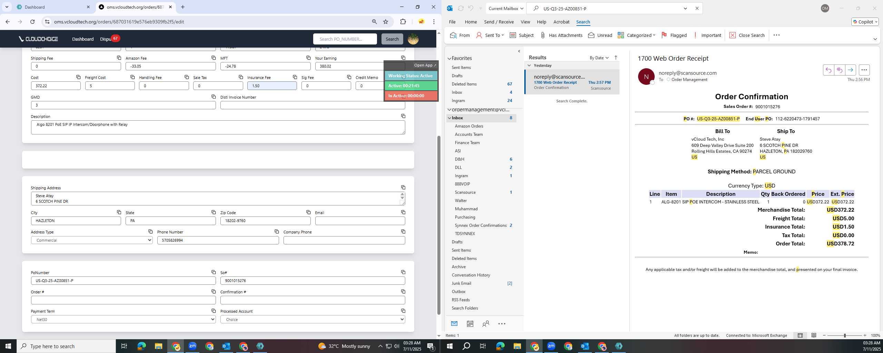The image size is (883, 353).
Task: Switch Outlook to Normal view layout
Action: pyautogui.click(x=800, y=335)
